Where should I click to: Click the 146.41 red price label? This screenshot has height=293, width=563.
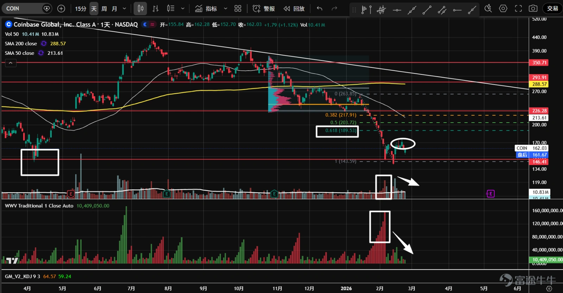(x=539, y=162)
